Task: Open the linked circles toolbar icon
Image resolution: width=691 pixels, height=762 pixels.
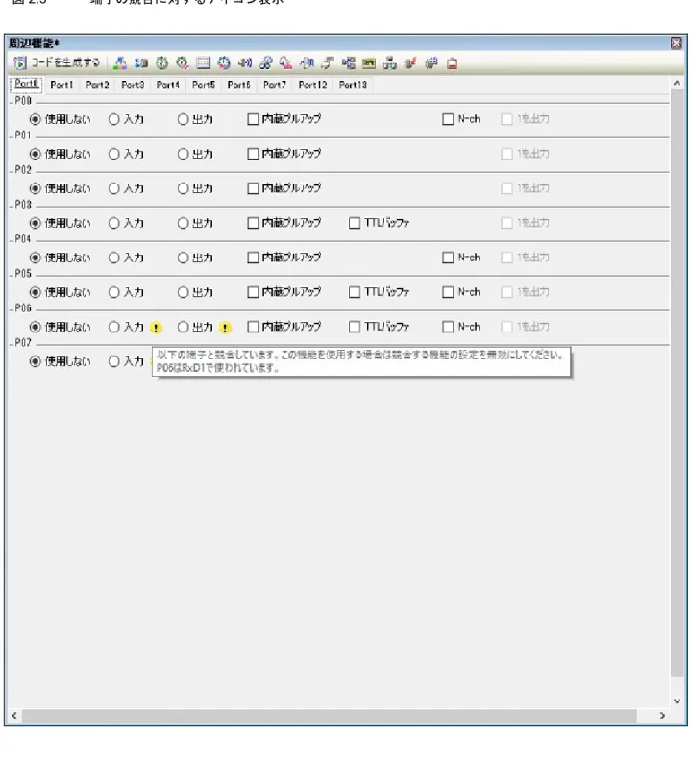Action: [x=266, y=63]
